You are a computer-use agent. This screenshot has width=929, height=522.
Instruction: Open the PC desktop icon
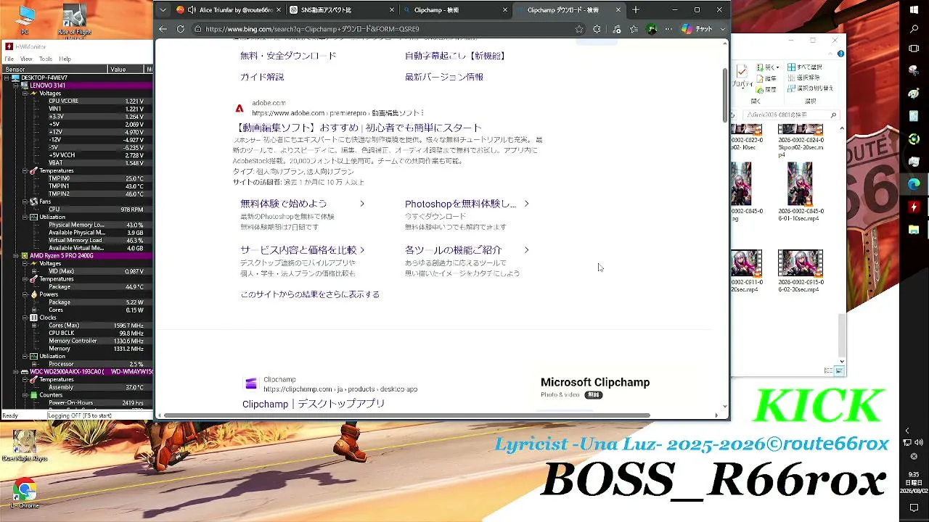[25, 20]
